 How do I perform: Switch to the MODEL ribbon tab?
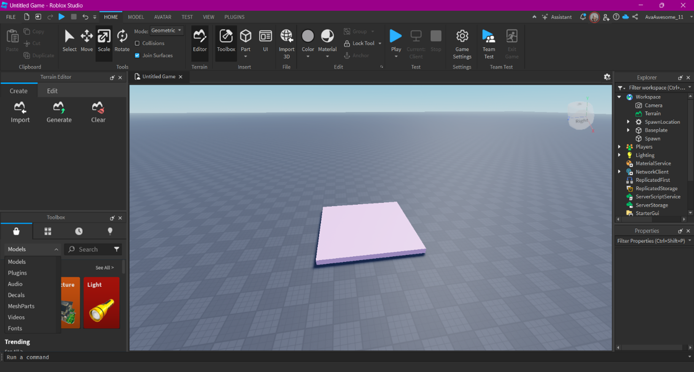coord(136,17)
